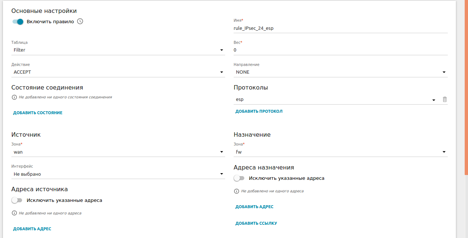Click info icon under Адреса назначения
Image resolution: width=468 pixels, height=238 pixels.
237,191
